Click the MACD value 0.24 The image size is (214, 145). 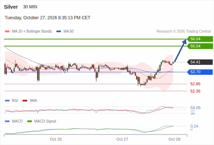(194, 126)
